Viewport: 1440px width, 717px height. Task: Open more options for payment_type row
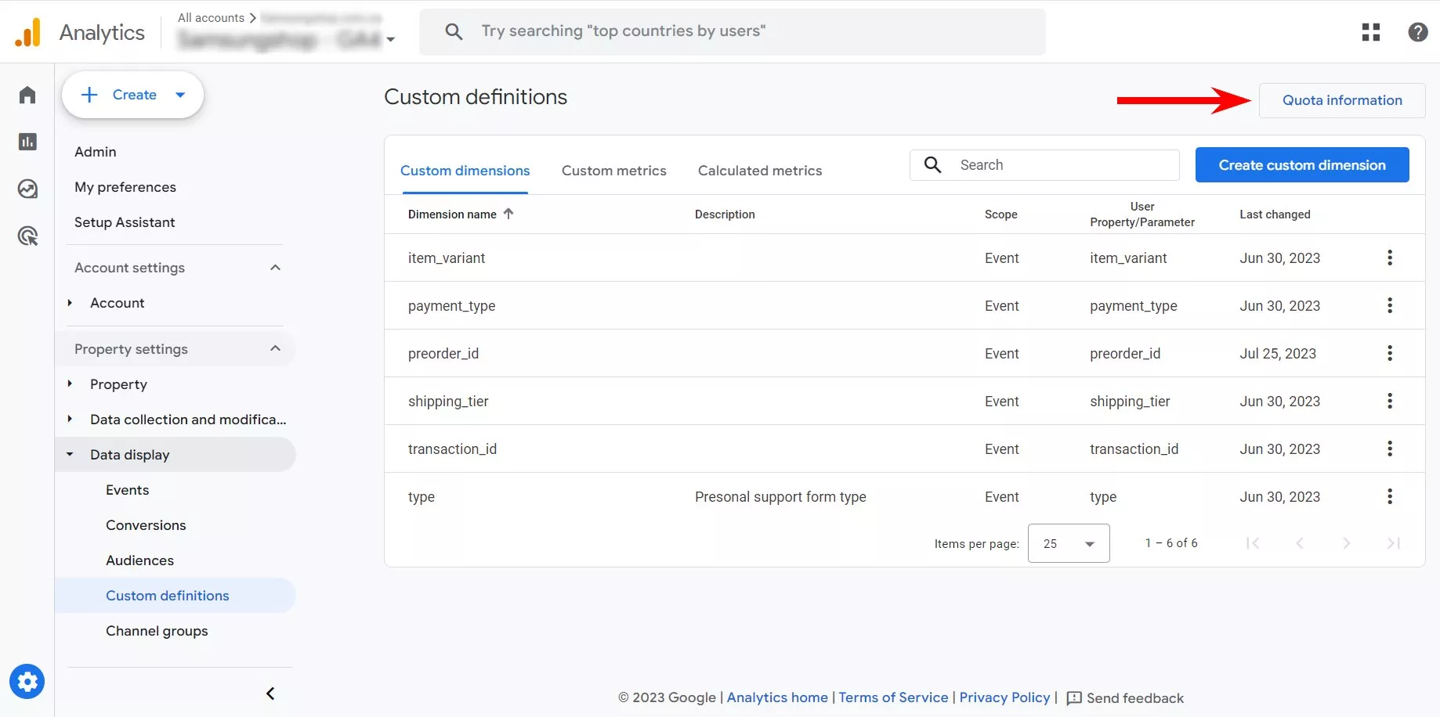pyautogui.click(x=1390, y=305)
